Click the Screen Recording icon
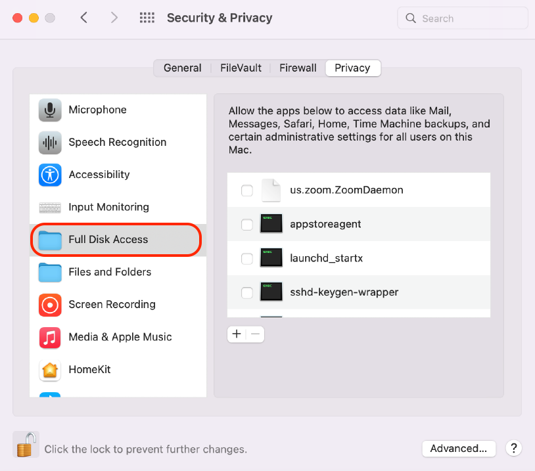535x471 pixels. point(50,305)
